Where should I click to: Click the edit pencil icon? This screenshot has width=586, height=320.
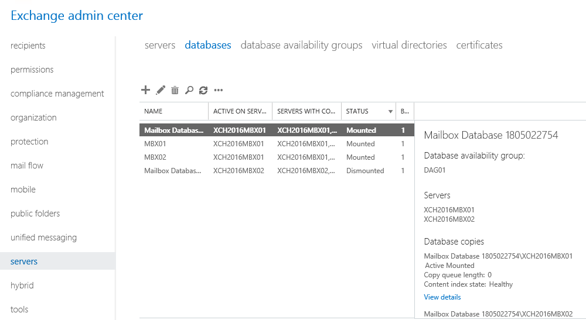161,90
